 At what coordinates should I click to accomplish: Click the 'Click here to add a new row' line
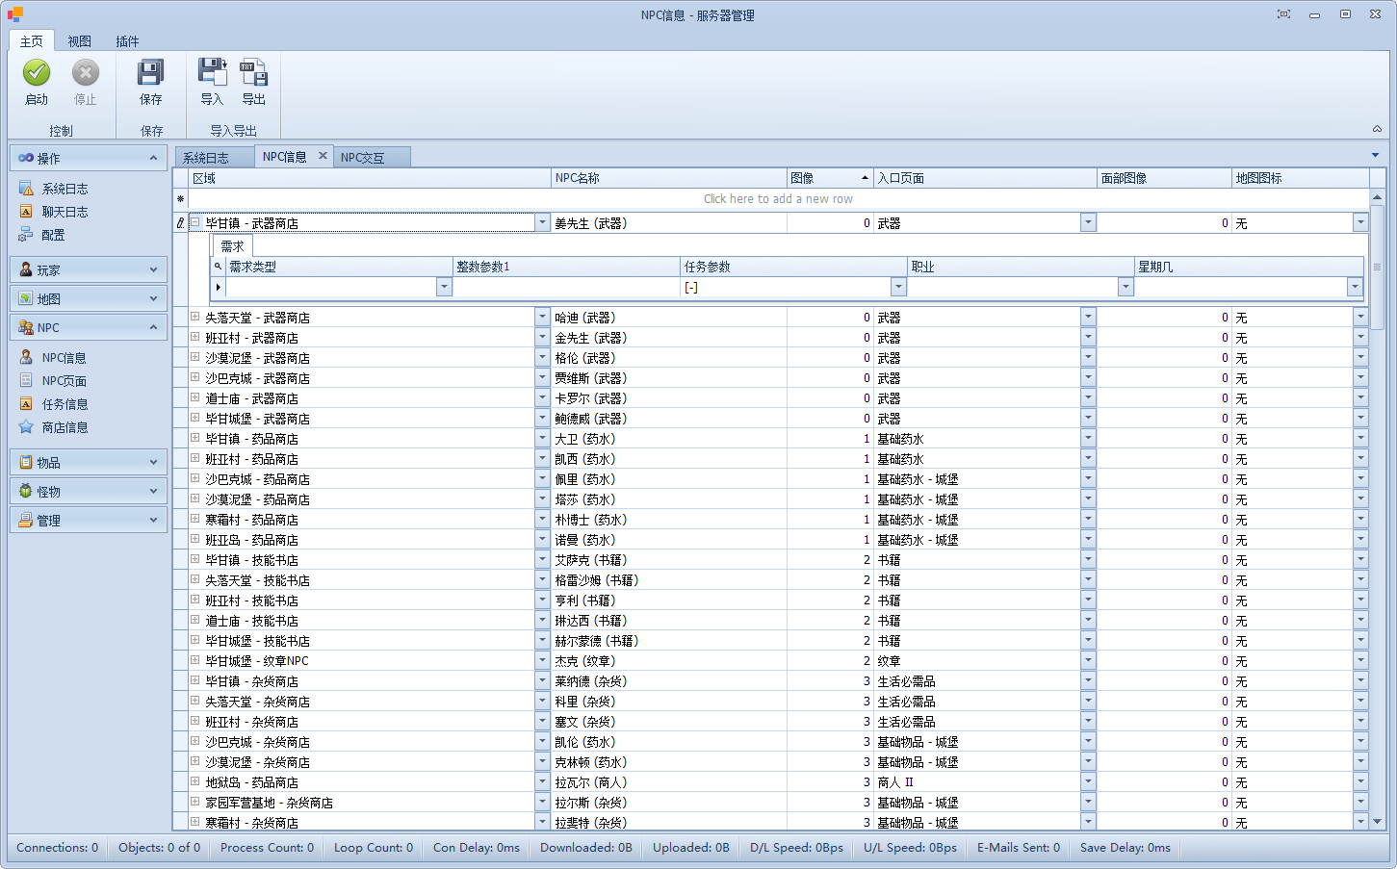click(778, 199)
